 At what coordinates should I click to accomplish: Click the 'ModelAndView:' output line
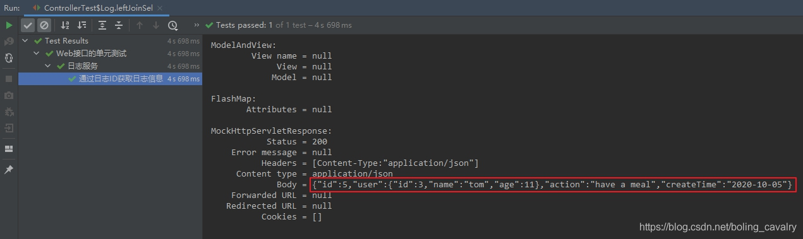click(244, 45)
